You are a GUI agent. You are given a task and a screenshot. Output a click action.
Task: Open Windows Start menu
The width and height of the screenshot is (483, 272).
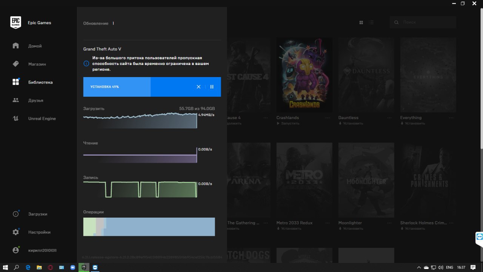pos(5,267)
